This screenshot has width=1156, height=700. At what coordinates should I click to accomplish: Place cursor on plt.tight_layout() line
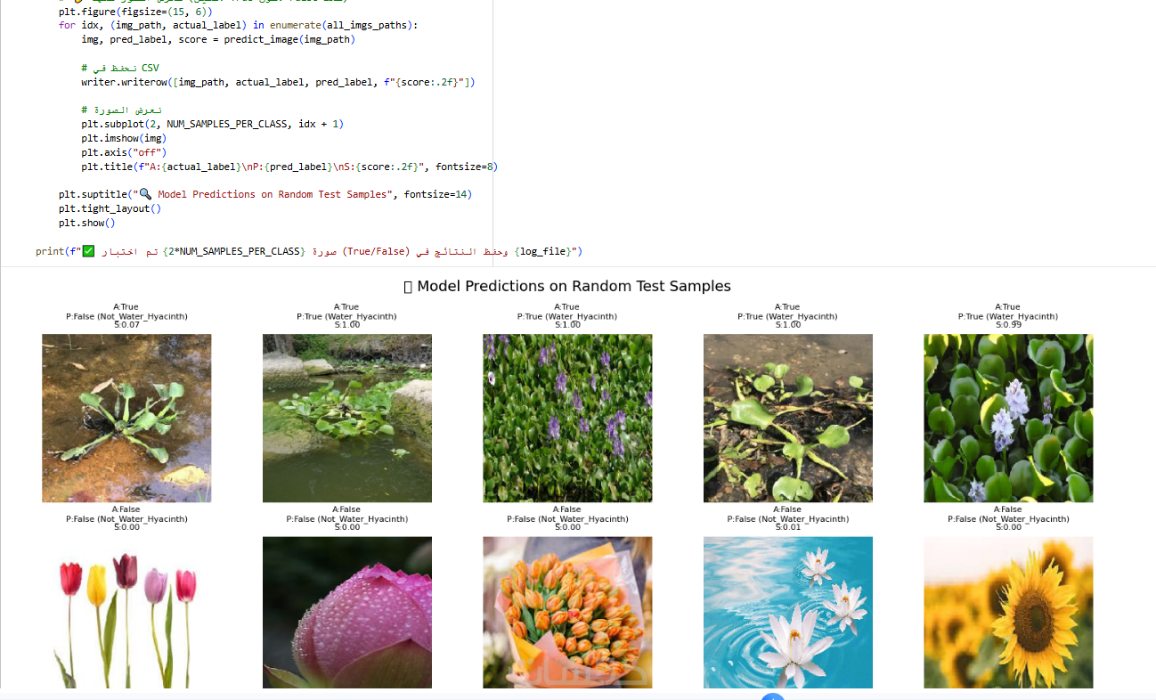pos(110,208)
